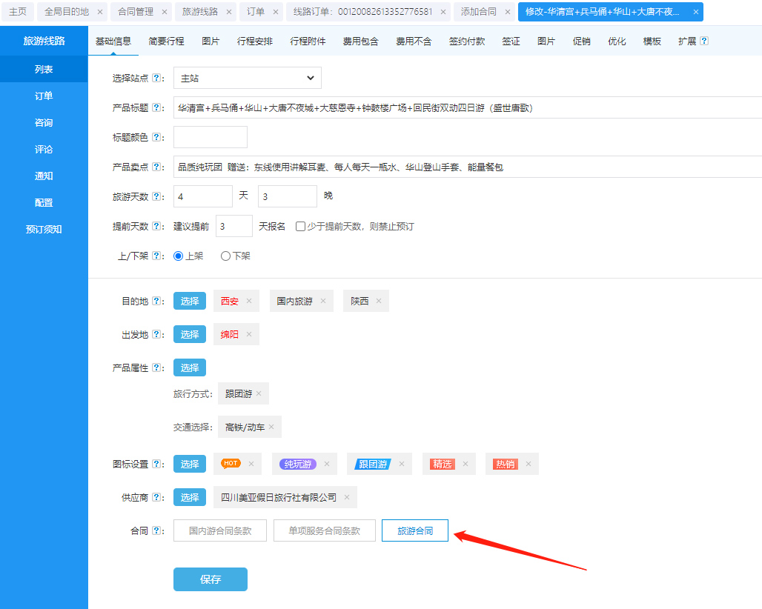
Task: Delete the HOT icon tag
Action: pyautogui.click(x=251, y=464)
